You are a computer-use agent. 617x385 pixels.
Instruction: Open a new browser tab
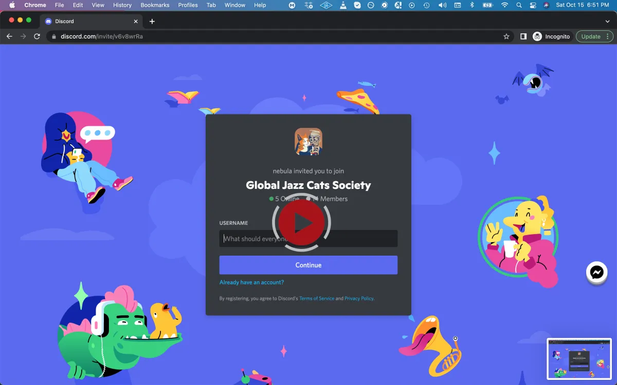(152, 22)
